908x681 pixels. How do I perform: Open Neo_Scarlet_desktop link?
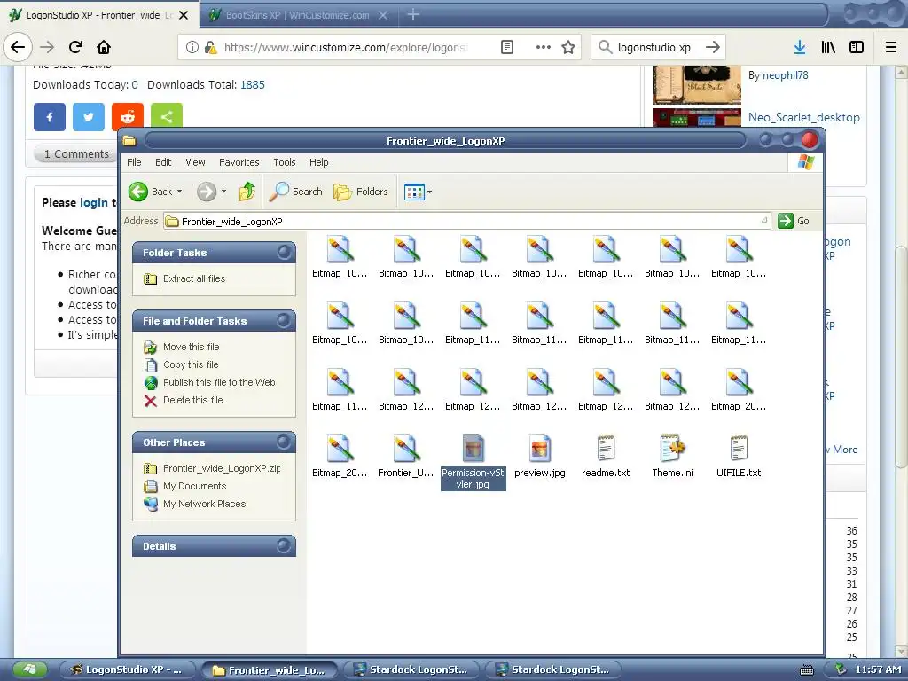click(x=803, y=117)
